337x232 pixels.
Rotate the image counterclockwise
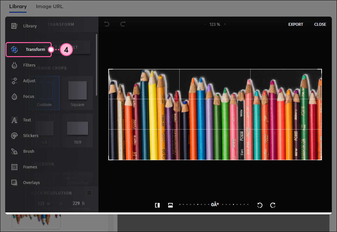(260, 205)
